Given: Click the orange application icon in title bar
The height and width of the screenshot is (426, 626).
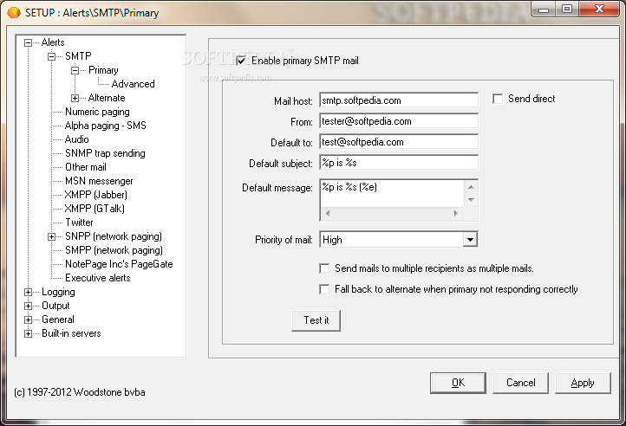Looking at the screenshot, I should point(14,13).
